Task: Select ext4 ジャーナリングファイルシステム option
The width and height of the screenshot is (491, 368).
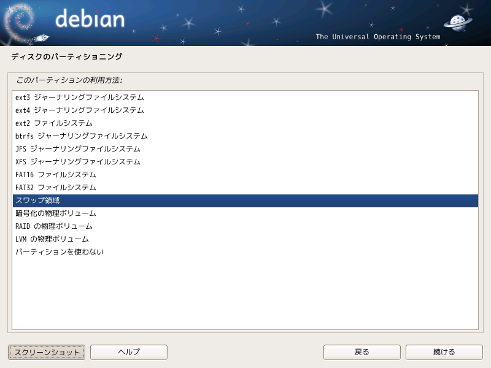Action: 245,110
